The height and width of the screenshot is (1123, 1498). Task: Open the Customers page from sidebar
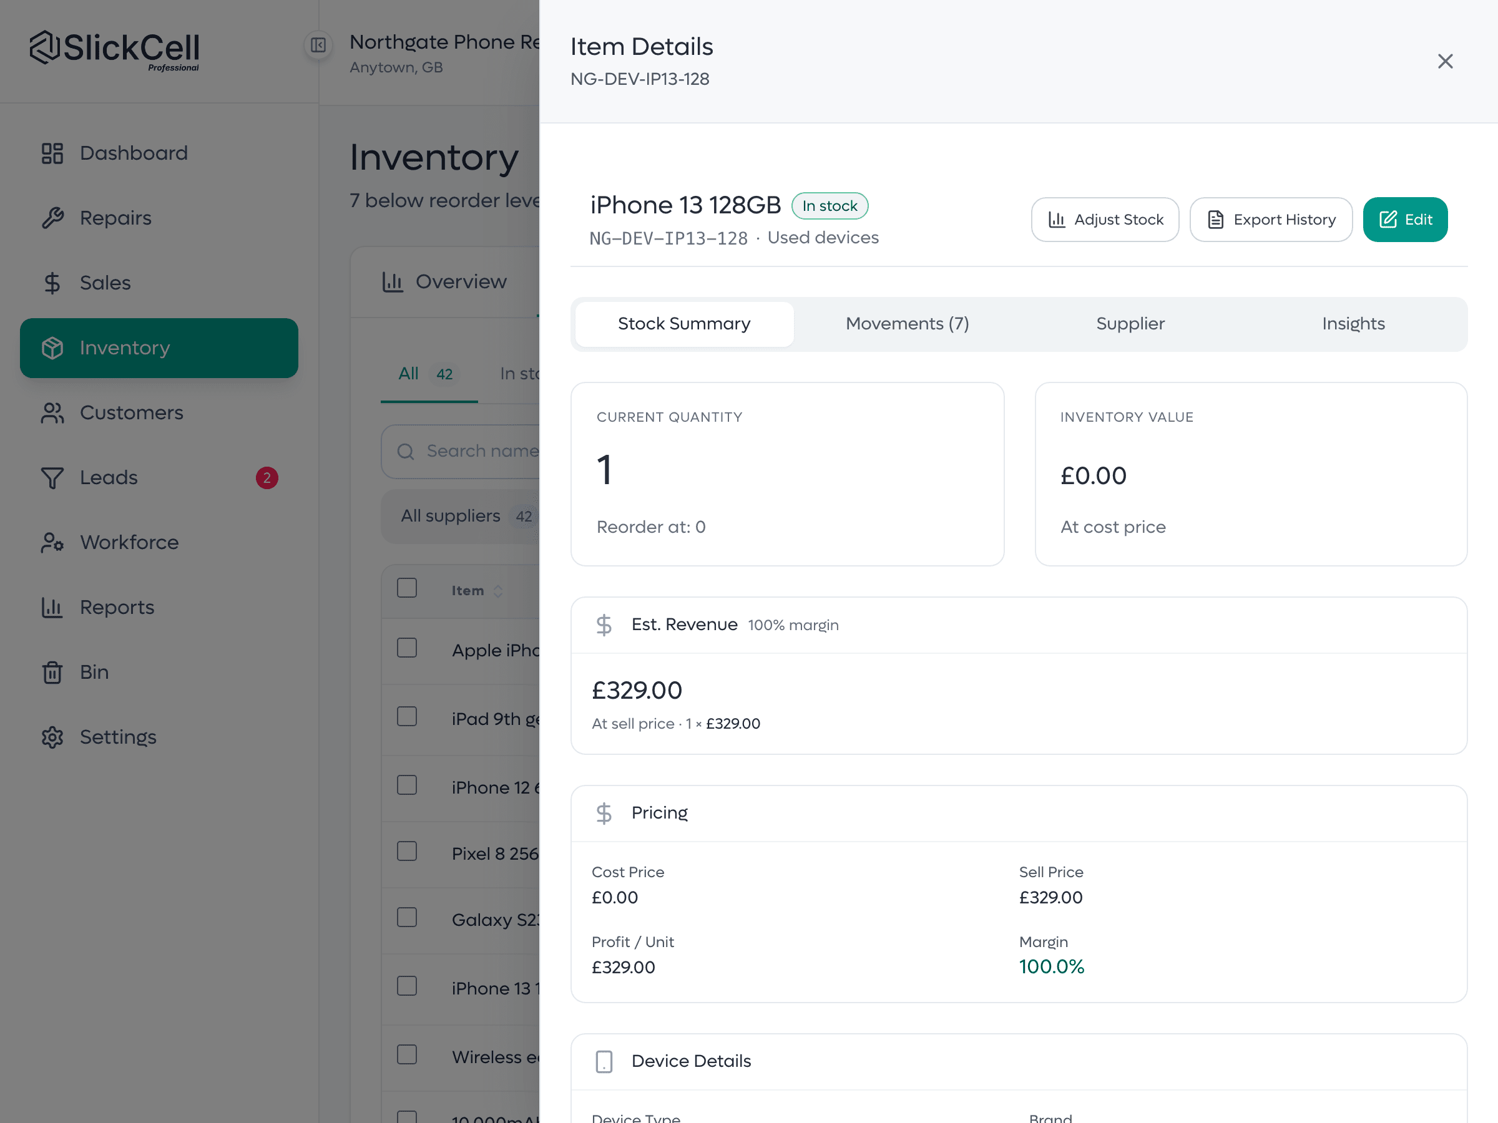pyautogui.click(x=159, y=413)
